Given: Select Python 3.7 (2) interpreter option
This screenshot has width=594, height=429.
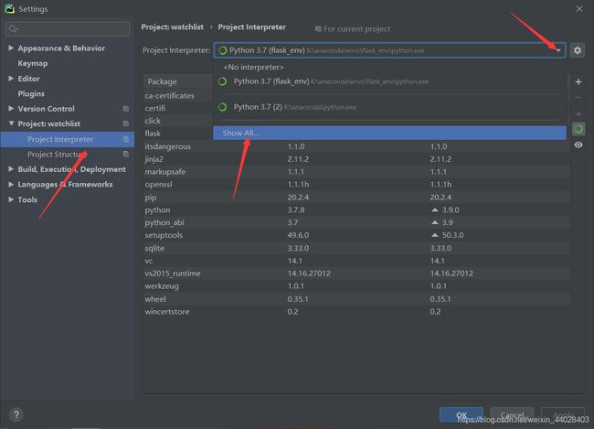Looking at the screenshot, I should click(389, 107).
